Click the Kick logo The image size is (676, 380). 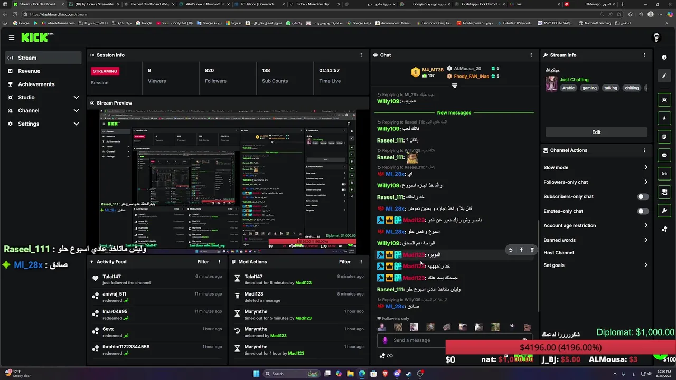pos(37,37)
